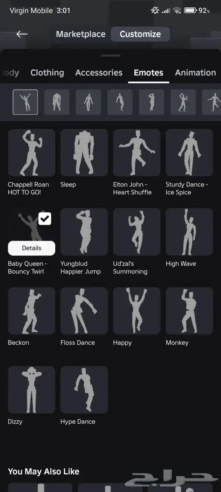The image size is (221, 492).
Task: Select the first highlighted emote slot
Action: click(25, 102)
